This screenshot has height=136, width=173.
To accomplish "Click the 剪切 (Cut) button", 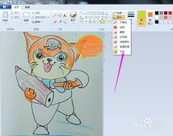I will coord(15,13).
